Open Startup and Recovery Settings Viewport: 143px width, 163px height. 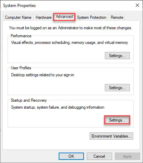pyautogui.click(x=117, y=120)
